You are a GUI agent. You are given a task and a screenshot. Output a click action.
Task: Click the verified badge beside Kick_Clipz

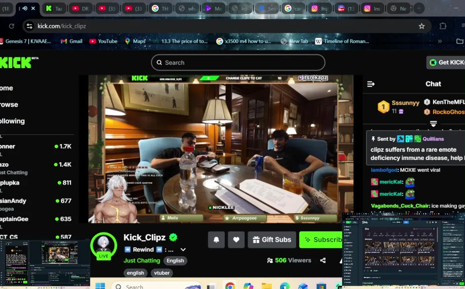click(173, 237)
